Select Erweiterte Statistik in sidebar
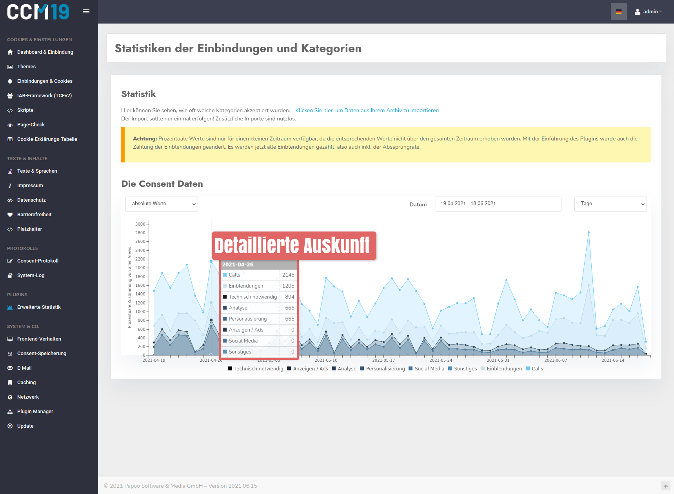This screenshot has width=674, height=494. tap(39, 307)
